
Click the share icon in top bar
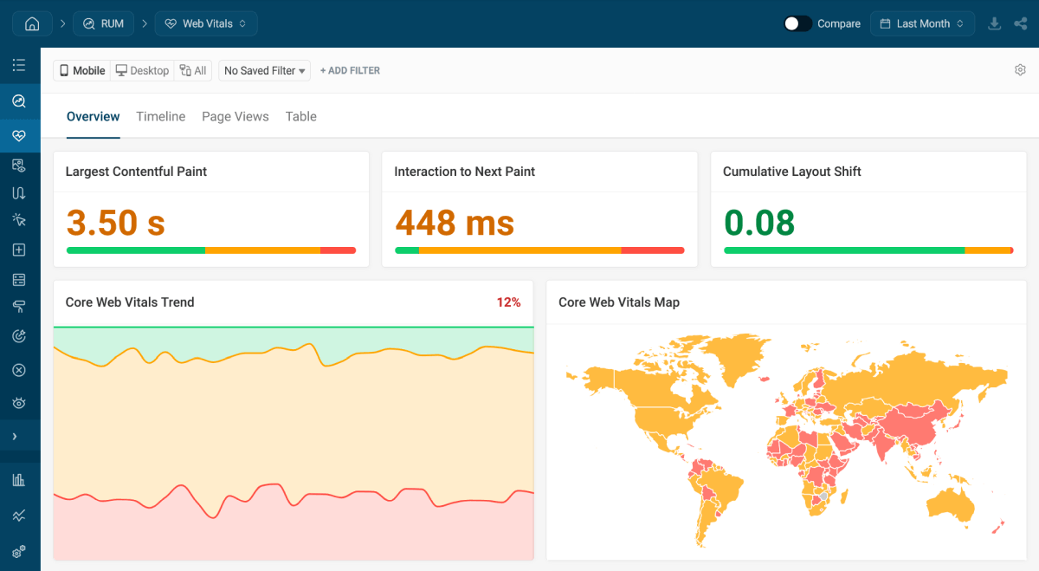(x=1020, y=23)
